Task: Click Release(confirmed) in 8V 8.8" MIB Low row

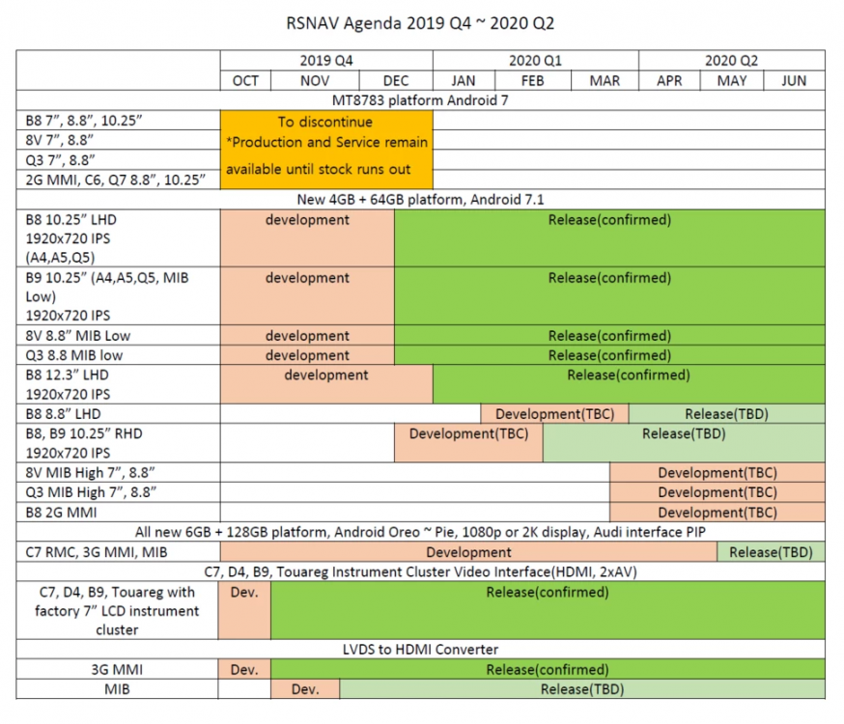Action: click(x=609, y=336)
